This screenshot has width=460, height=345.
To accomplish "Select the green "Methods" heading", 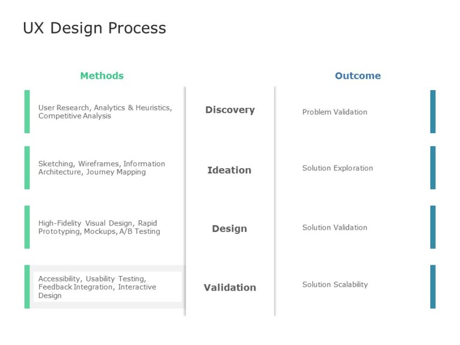I will click(102, 76).
